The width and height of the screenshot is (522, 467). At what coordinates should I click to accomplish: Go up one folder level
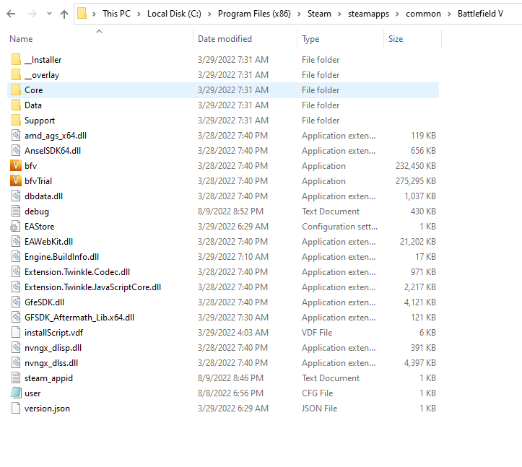coord(64,14)
